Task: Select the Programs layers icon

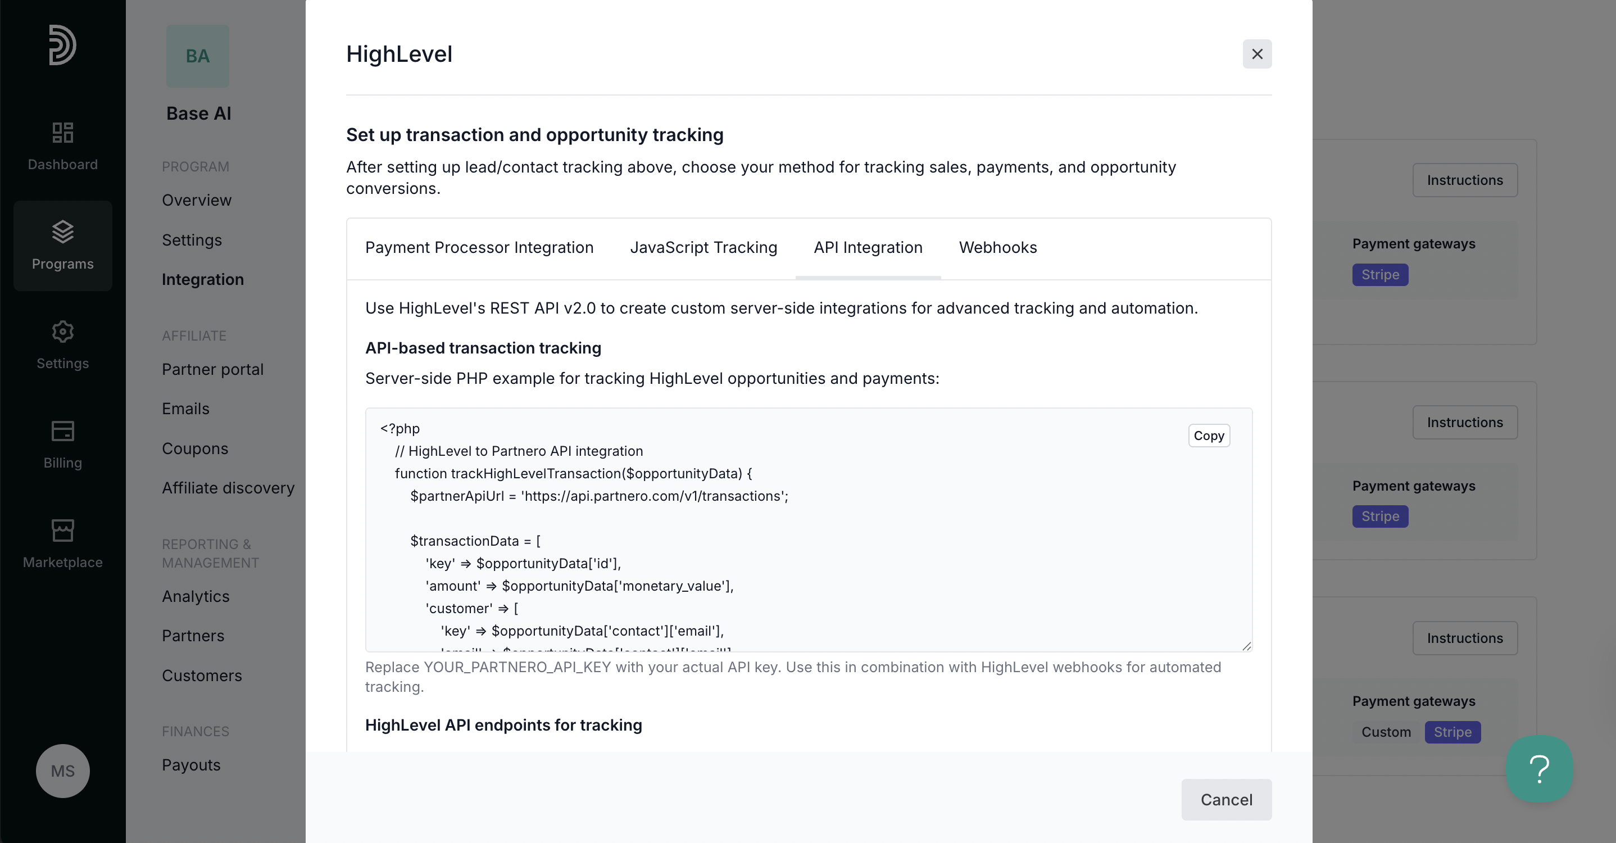Action: point(63,232)
